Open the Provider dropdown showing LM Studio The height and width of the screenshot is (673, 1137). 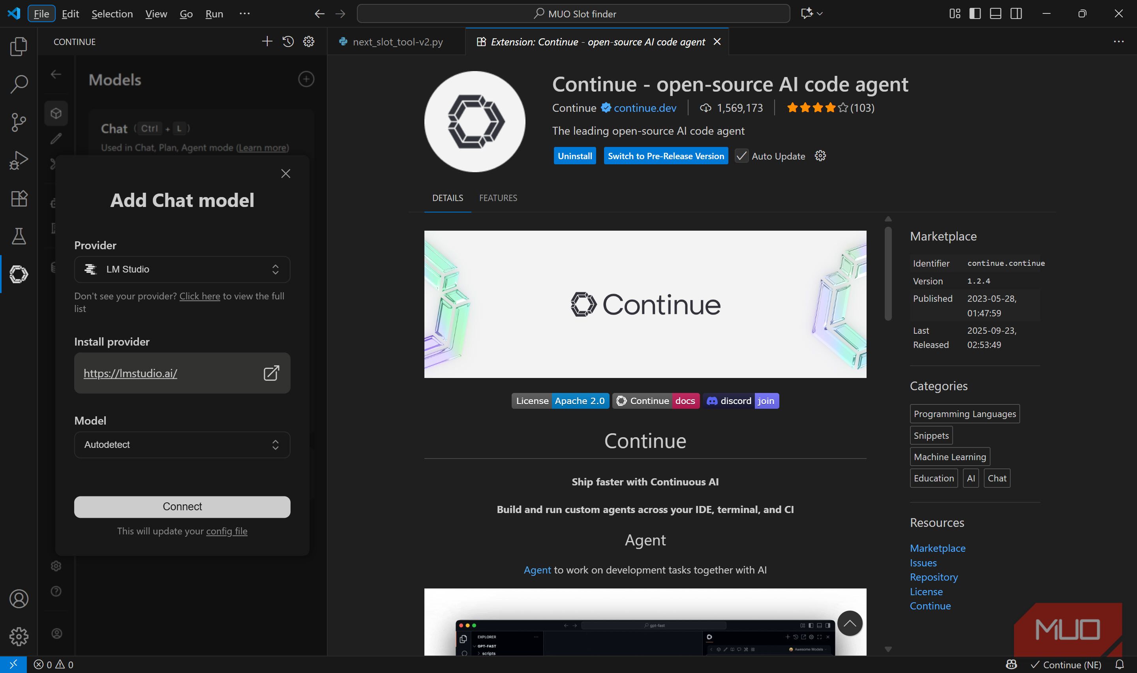coord(182,269)
